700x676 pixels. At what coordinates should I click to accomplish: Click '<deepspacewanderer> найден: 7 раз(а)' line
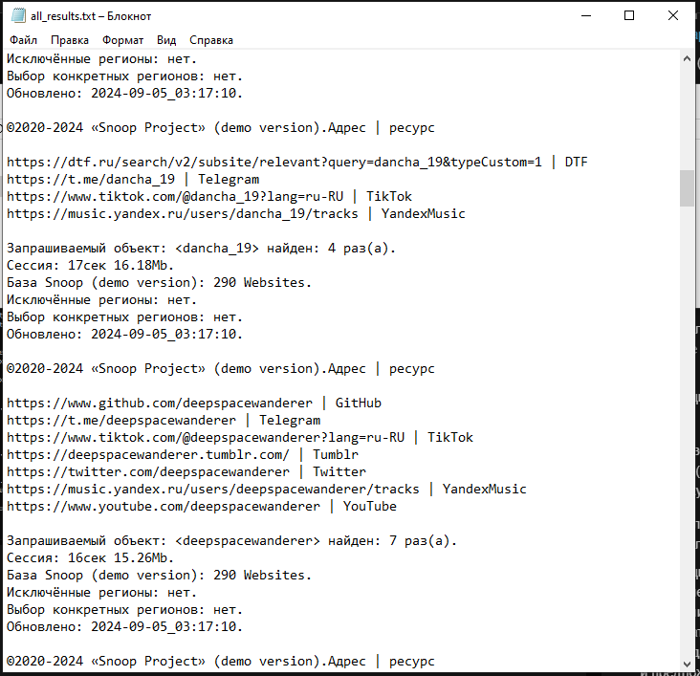pyautogui.click(x=231, y=541)
